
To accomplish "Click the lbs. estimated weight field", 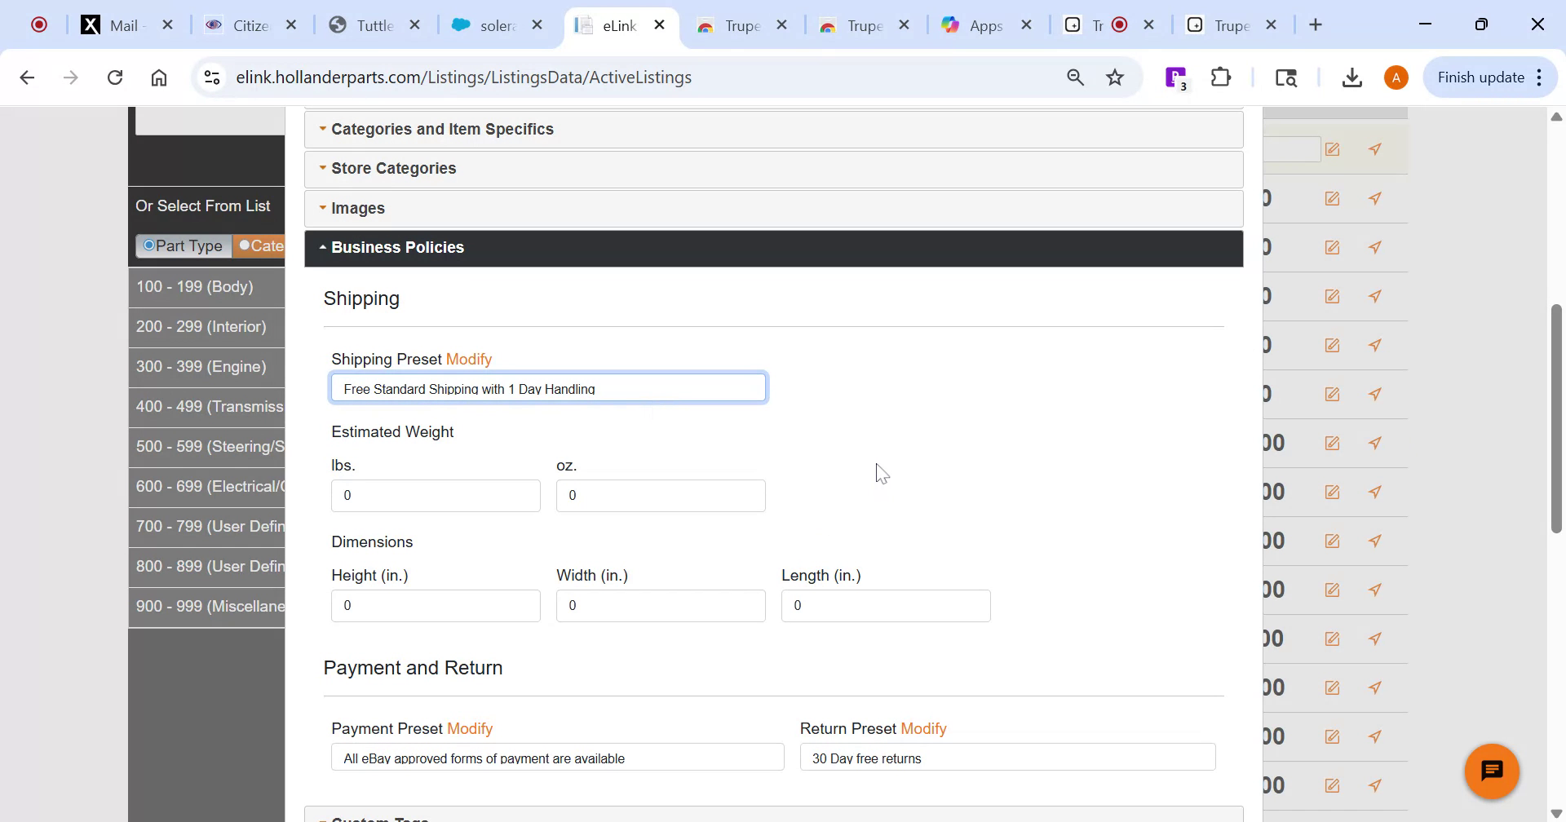I will [436, 496].
